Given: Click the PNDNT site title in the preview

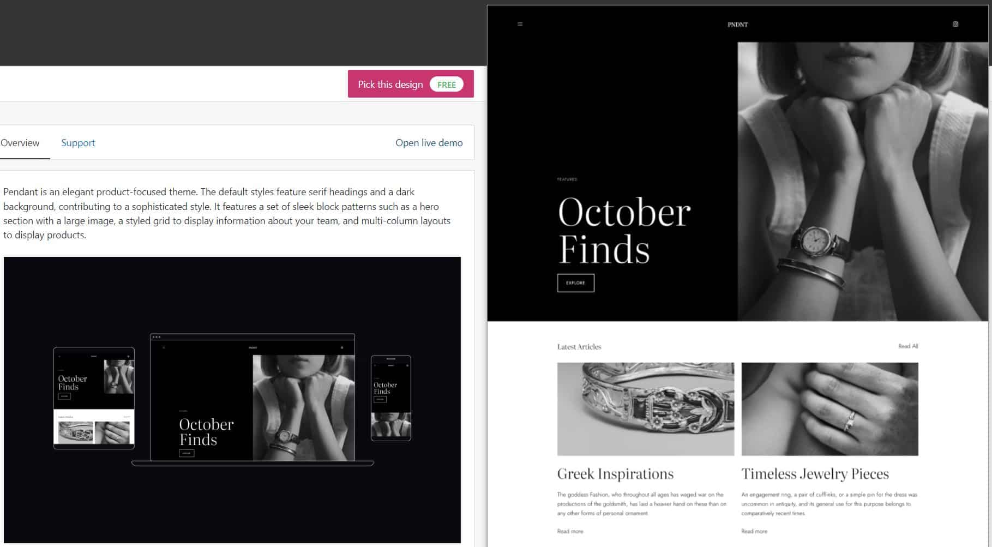Looking at the screenshot, I should click(737, 25).
